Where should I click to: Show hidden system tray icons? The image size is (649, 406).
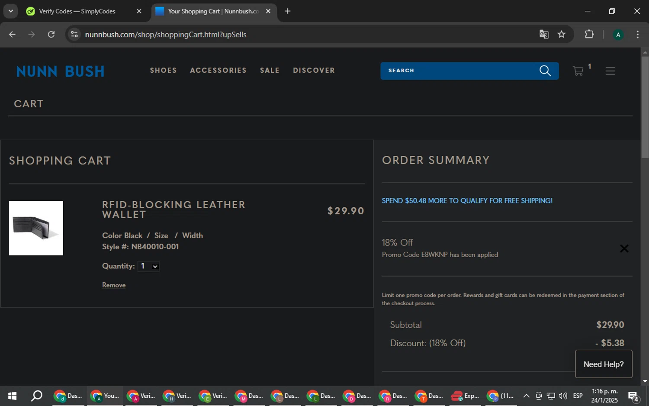click(526, 396)
